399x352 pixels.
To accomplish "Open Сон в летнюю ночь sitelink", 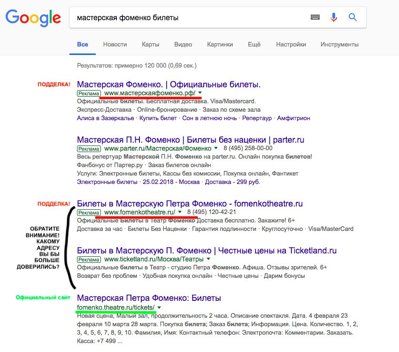I will tap(209, 118).
